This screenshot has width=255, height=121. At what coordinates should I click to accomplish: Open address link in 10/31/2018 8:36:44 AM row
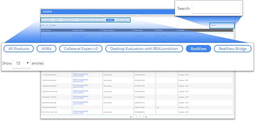click(x=81, y=80)
